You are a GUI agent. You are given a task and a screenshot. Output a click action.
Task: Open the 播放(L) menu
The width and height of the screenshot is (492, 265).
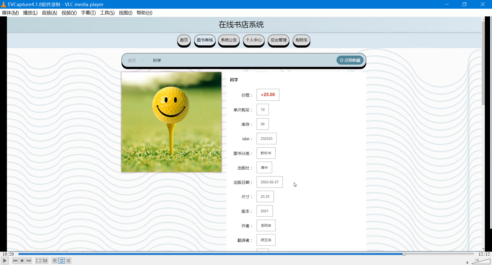click(30, 13)
